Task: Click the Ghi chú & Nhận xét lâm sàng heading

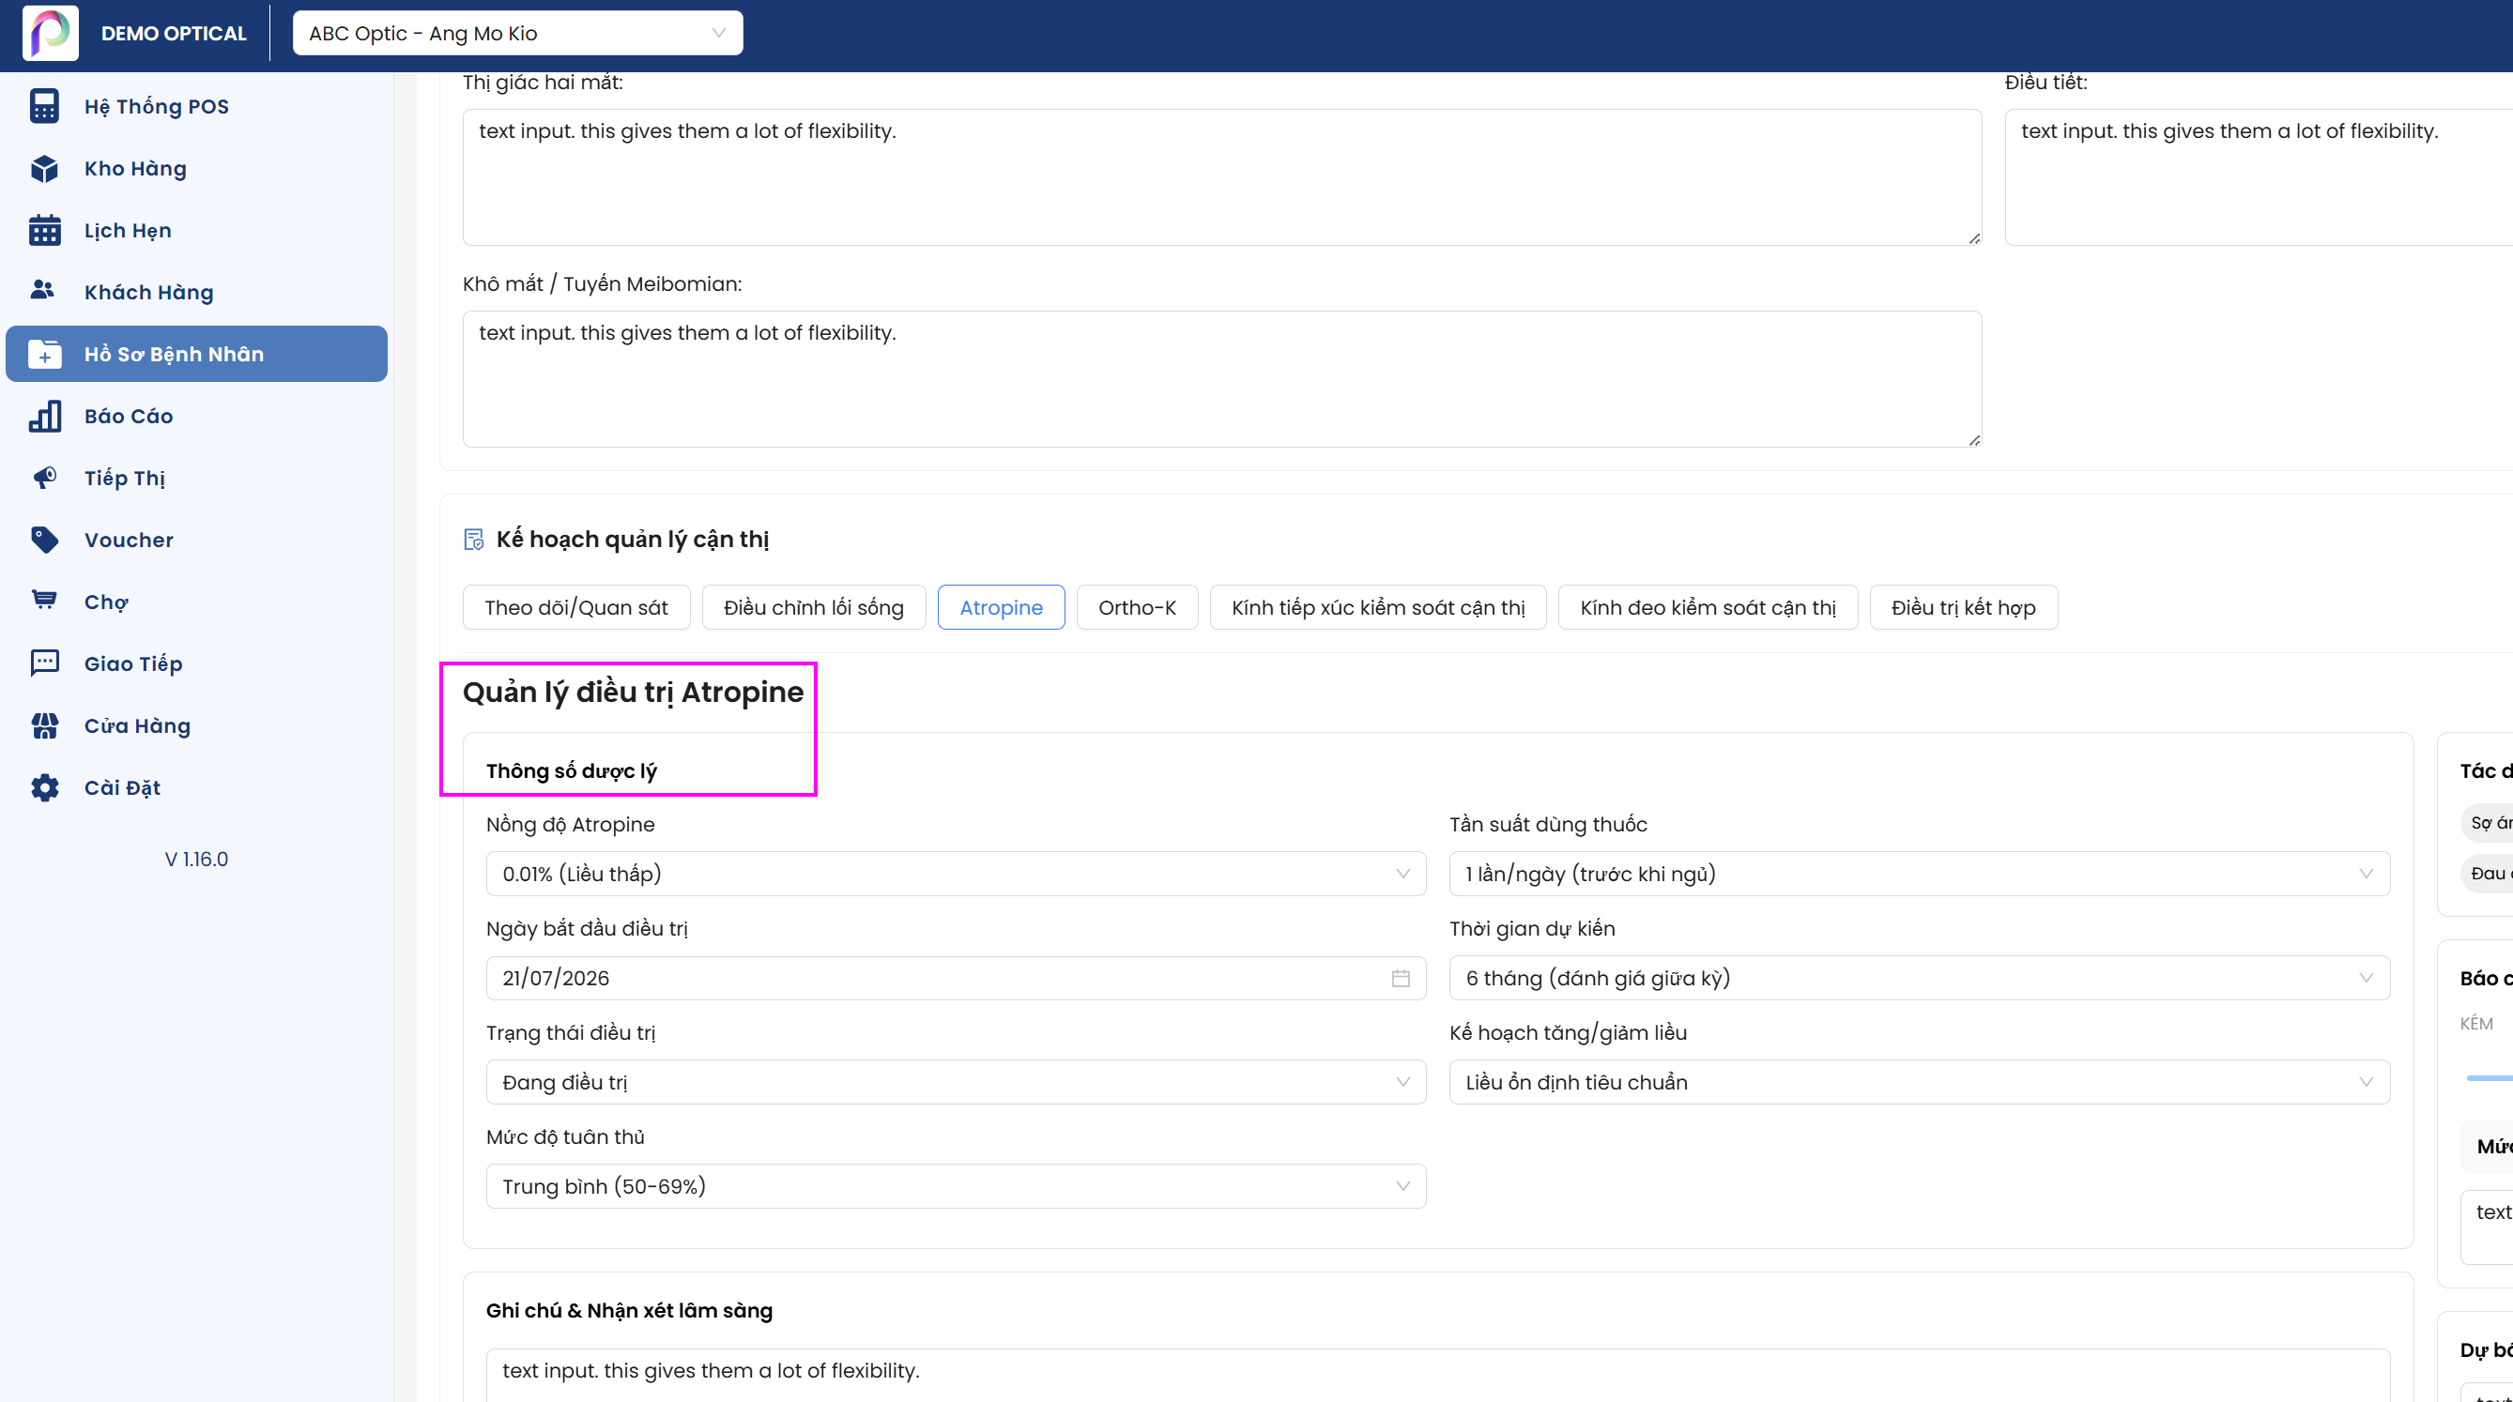Action: tap(628, 1310)
